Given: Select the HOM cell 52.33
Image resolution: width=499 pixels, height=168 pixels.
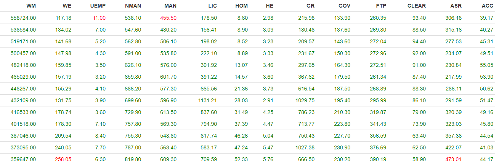Looking at the screenshot, I should (241, 159).
